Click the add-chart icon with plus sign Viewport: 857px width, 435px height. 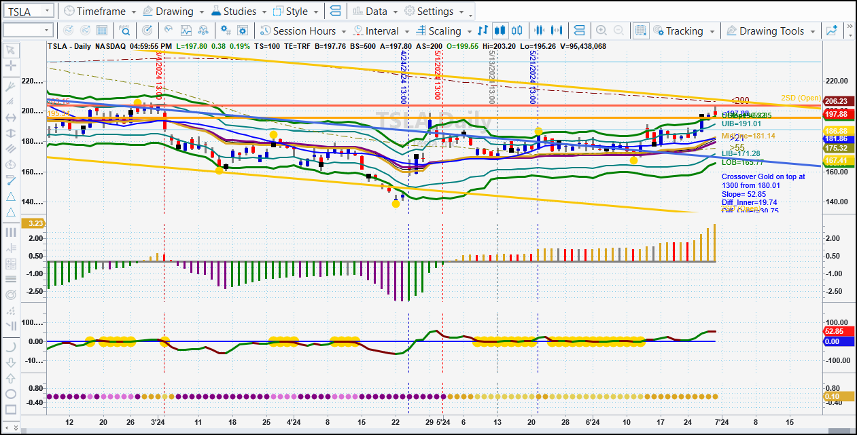click(831, 31)
